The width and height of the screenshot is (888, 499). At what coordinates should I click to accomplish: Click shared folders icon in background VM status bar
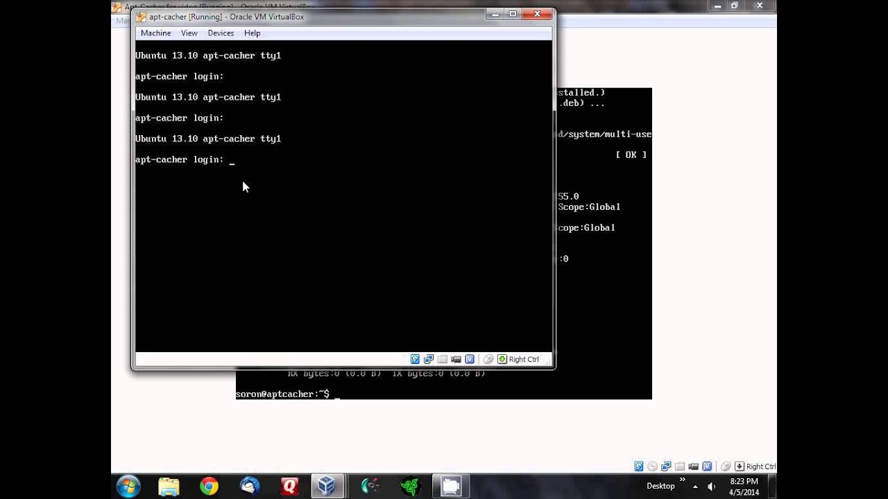pyautogui.click(x=680, y=466)
